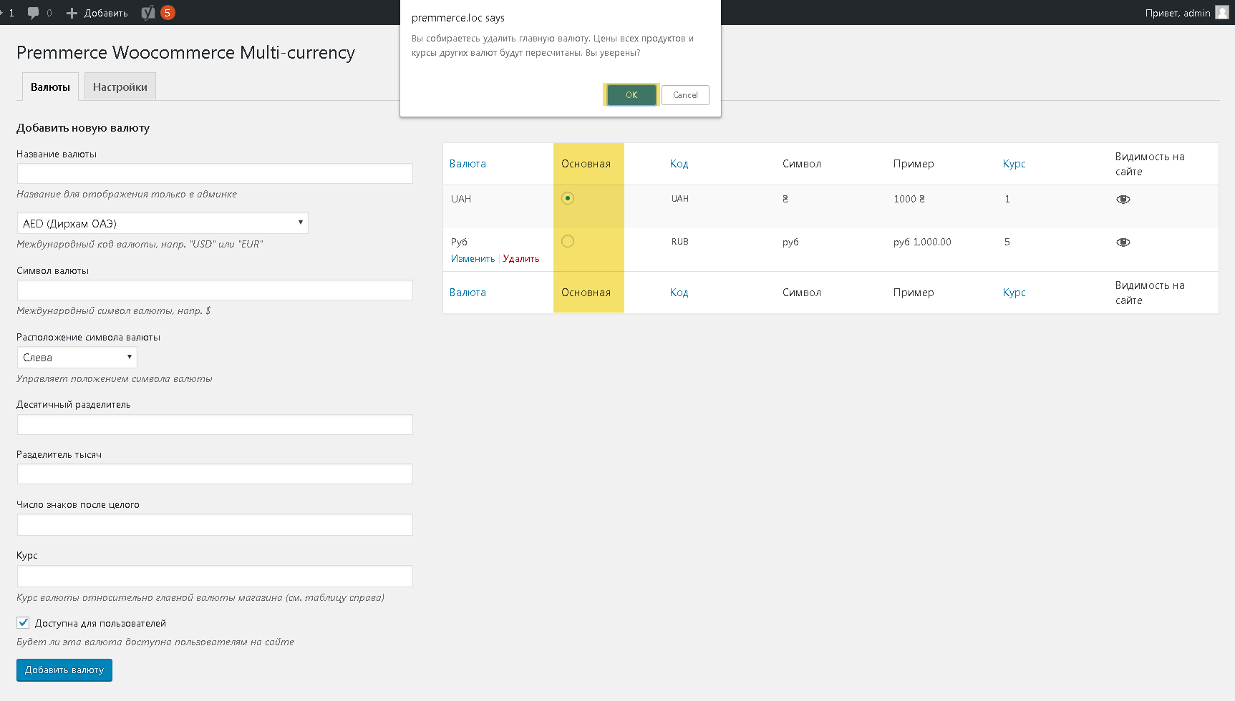Click the UAH currency name cell
The height and width of the screenshot is (701, 1235).
tap(461, 199)
